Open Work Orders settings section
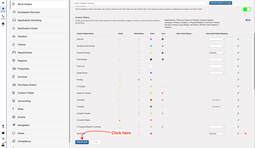The height and width of the screenshot is (148, 255). click(39, 4)
